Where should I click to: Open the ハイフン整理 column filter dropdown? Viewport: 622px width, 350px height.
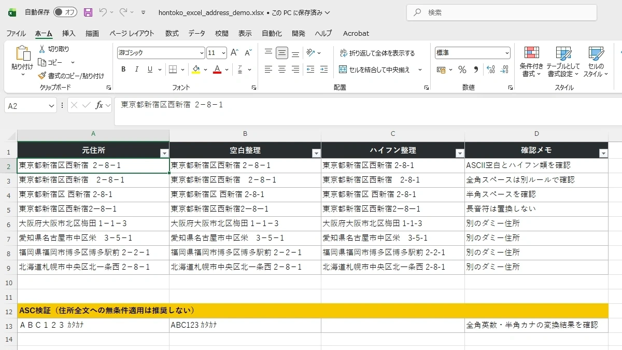[x=459, y=153]
